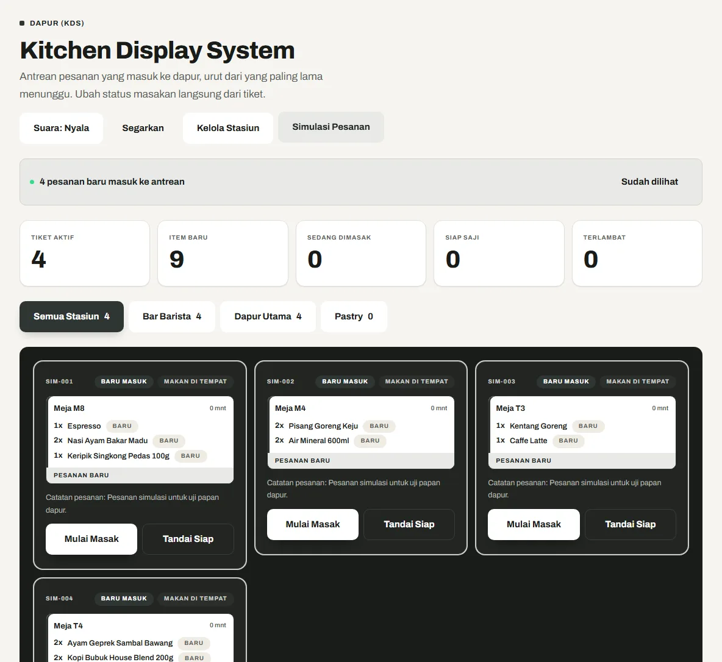Click the Meja T4 table label
This screenshot has width=722, height=662.
[x=68, y=626]
